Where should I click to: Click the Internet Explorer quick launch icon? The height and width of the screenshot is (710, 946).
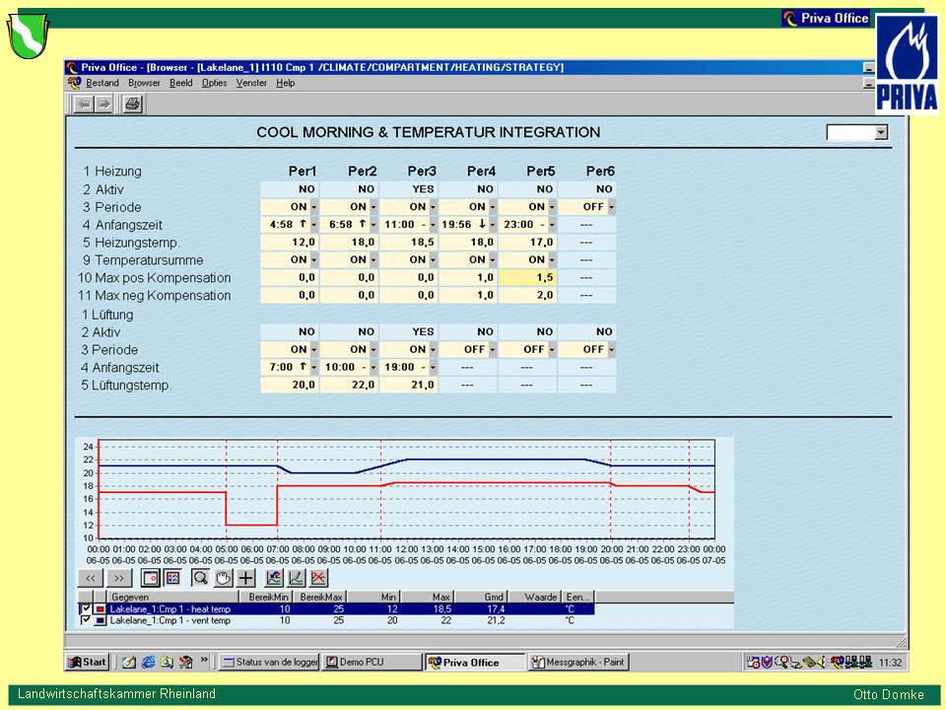(148, 662)
